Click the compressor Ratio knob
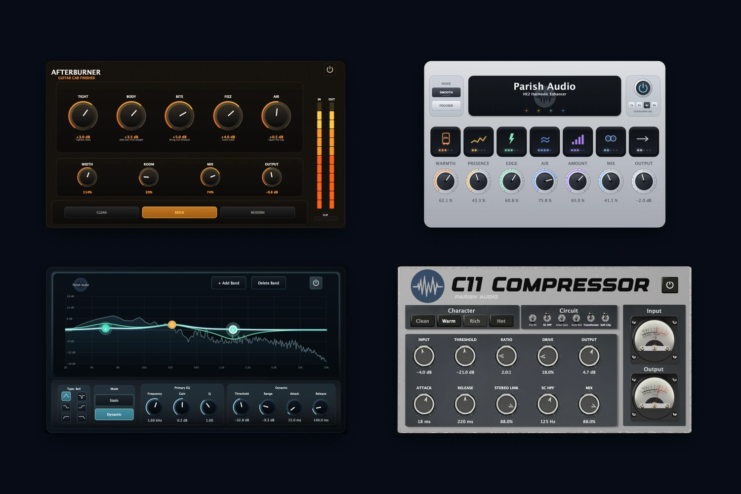Screen dimensions: 741x494 (x=506, y=356)
